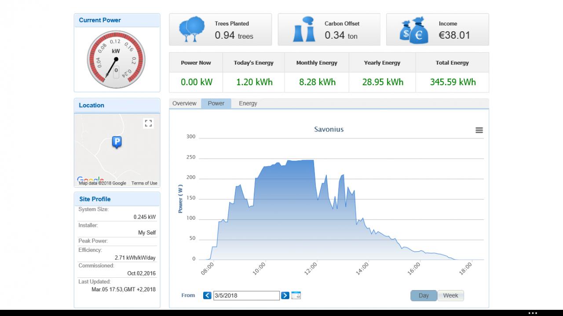The image size is (563, 316).
Task: Click the Current Power gauge dial
Action: (x=116, y=58)
